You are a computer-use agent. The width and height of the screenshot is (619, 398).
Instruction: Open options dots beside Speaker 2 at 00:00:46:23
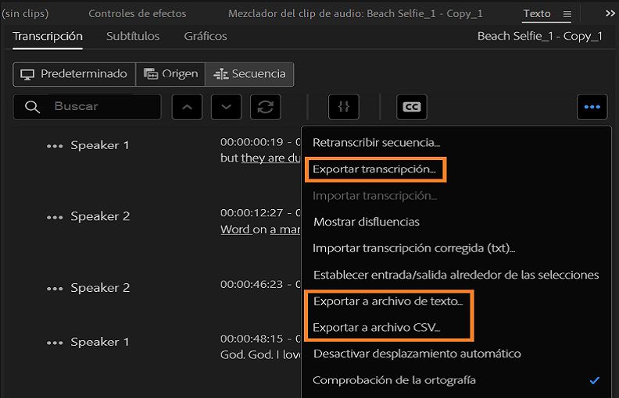(55, 289)
